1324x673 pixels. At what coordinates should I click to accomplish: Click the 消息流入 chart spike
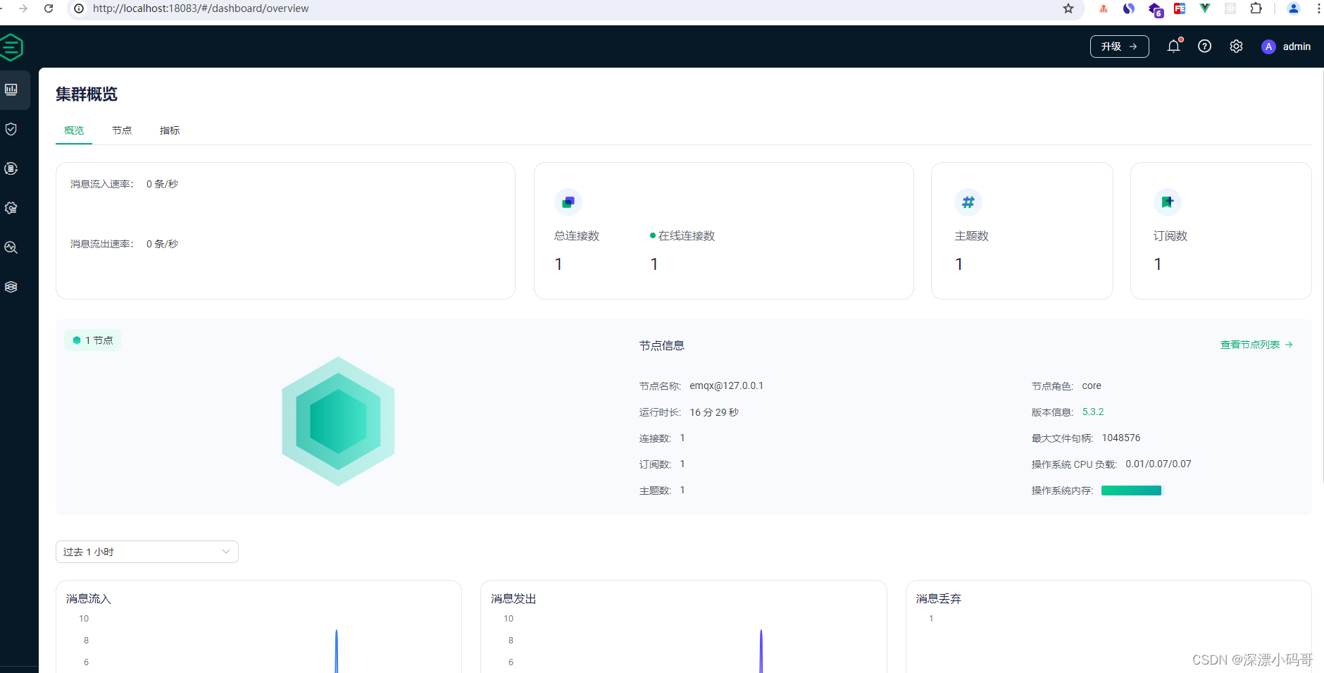pos(337,651)
